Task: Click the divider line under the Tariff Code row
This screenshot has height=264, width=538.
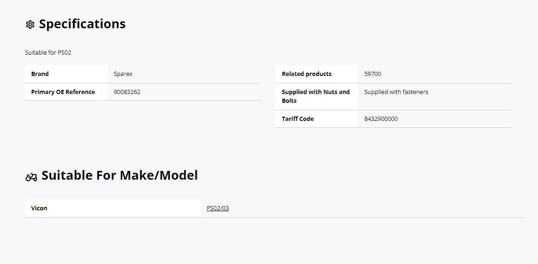Action: point(393,127)
